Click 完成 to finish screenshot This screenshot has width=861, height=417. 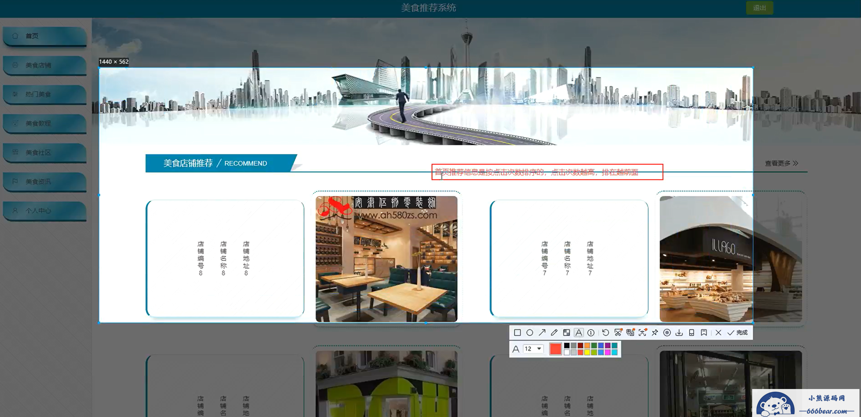[738, 332]
